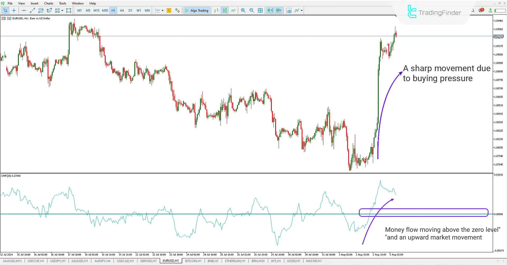Viewport: 507px width, 265px height.
Task: Open a New Order window via dollar icon
Action: [169, 11]
